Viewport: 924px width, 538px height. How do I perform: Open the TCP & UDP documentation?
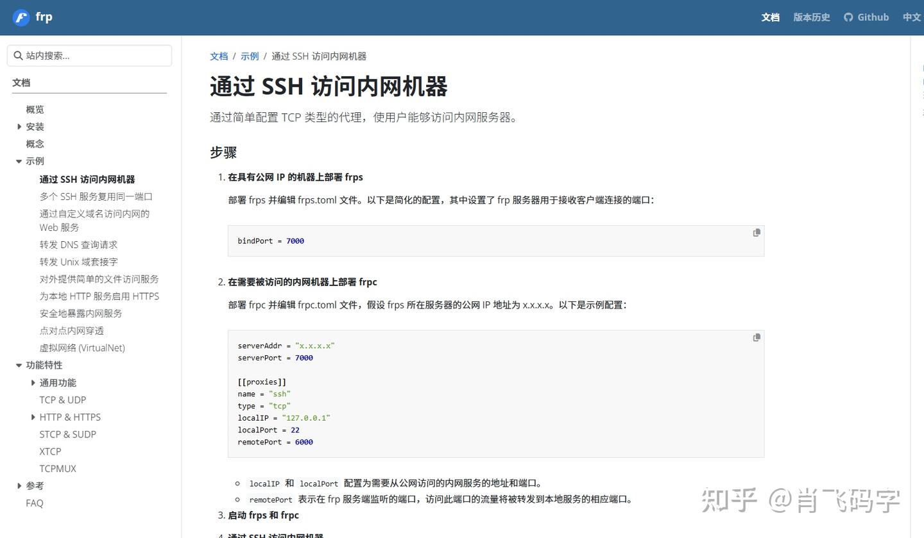pyautogui.click(x=62, y=399)
